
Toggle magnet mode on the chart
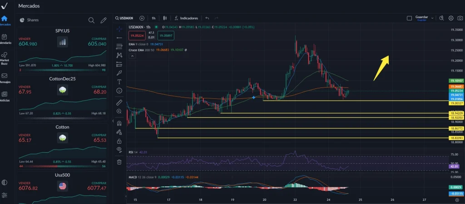(x=119, y=123)
